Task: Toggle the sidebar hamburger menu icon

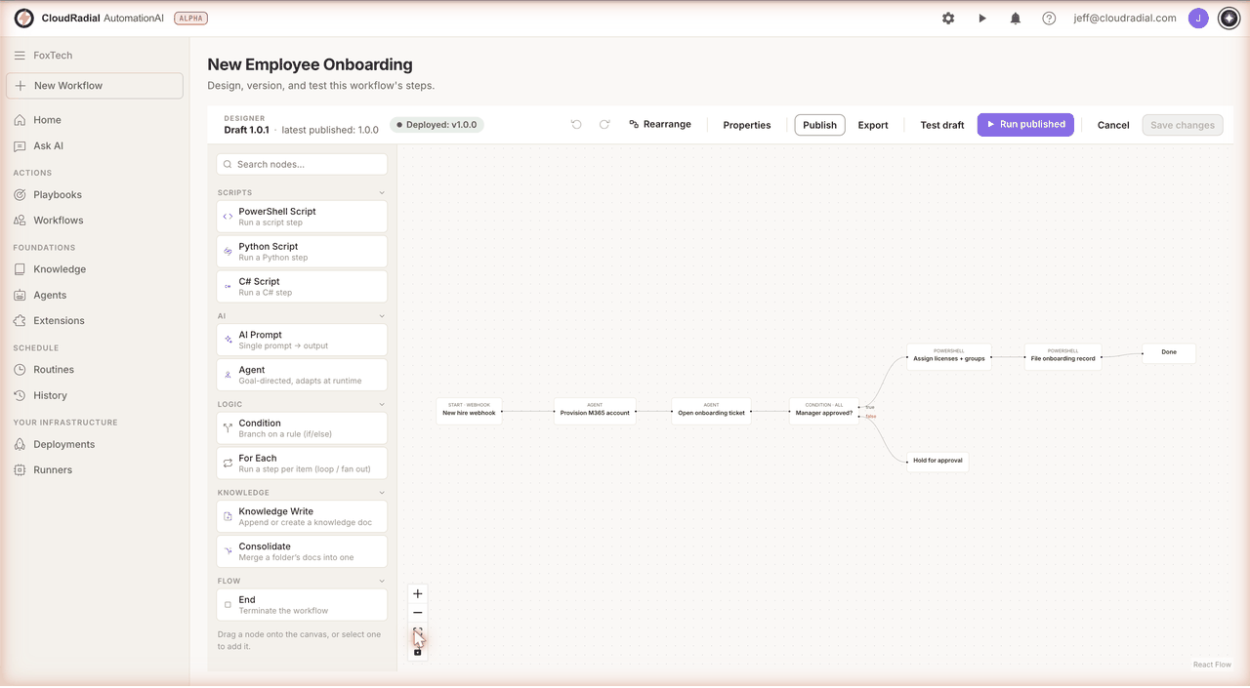Action: [20, 56]
